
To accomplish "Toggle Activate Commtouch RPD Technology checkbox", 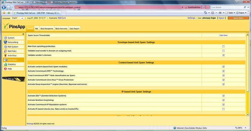I will click(223, 71).
